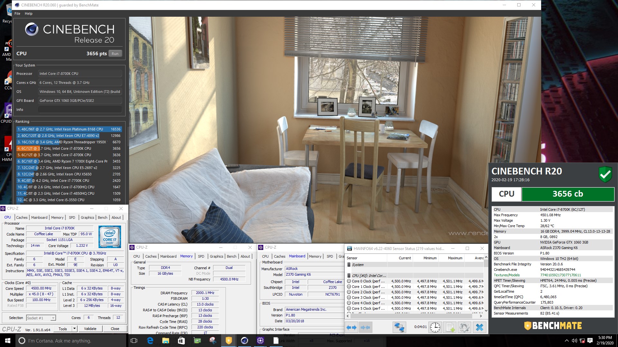Viewport: 618px width, 347px height.
Task: Select ranking row Xeon Platinum 8168
Action: click(69, 129)
